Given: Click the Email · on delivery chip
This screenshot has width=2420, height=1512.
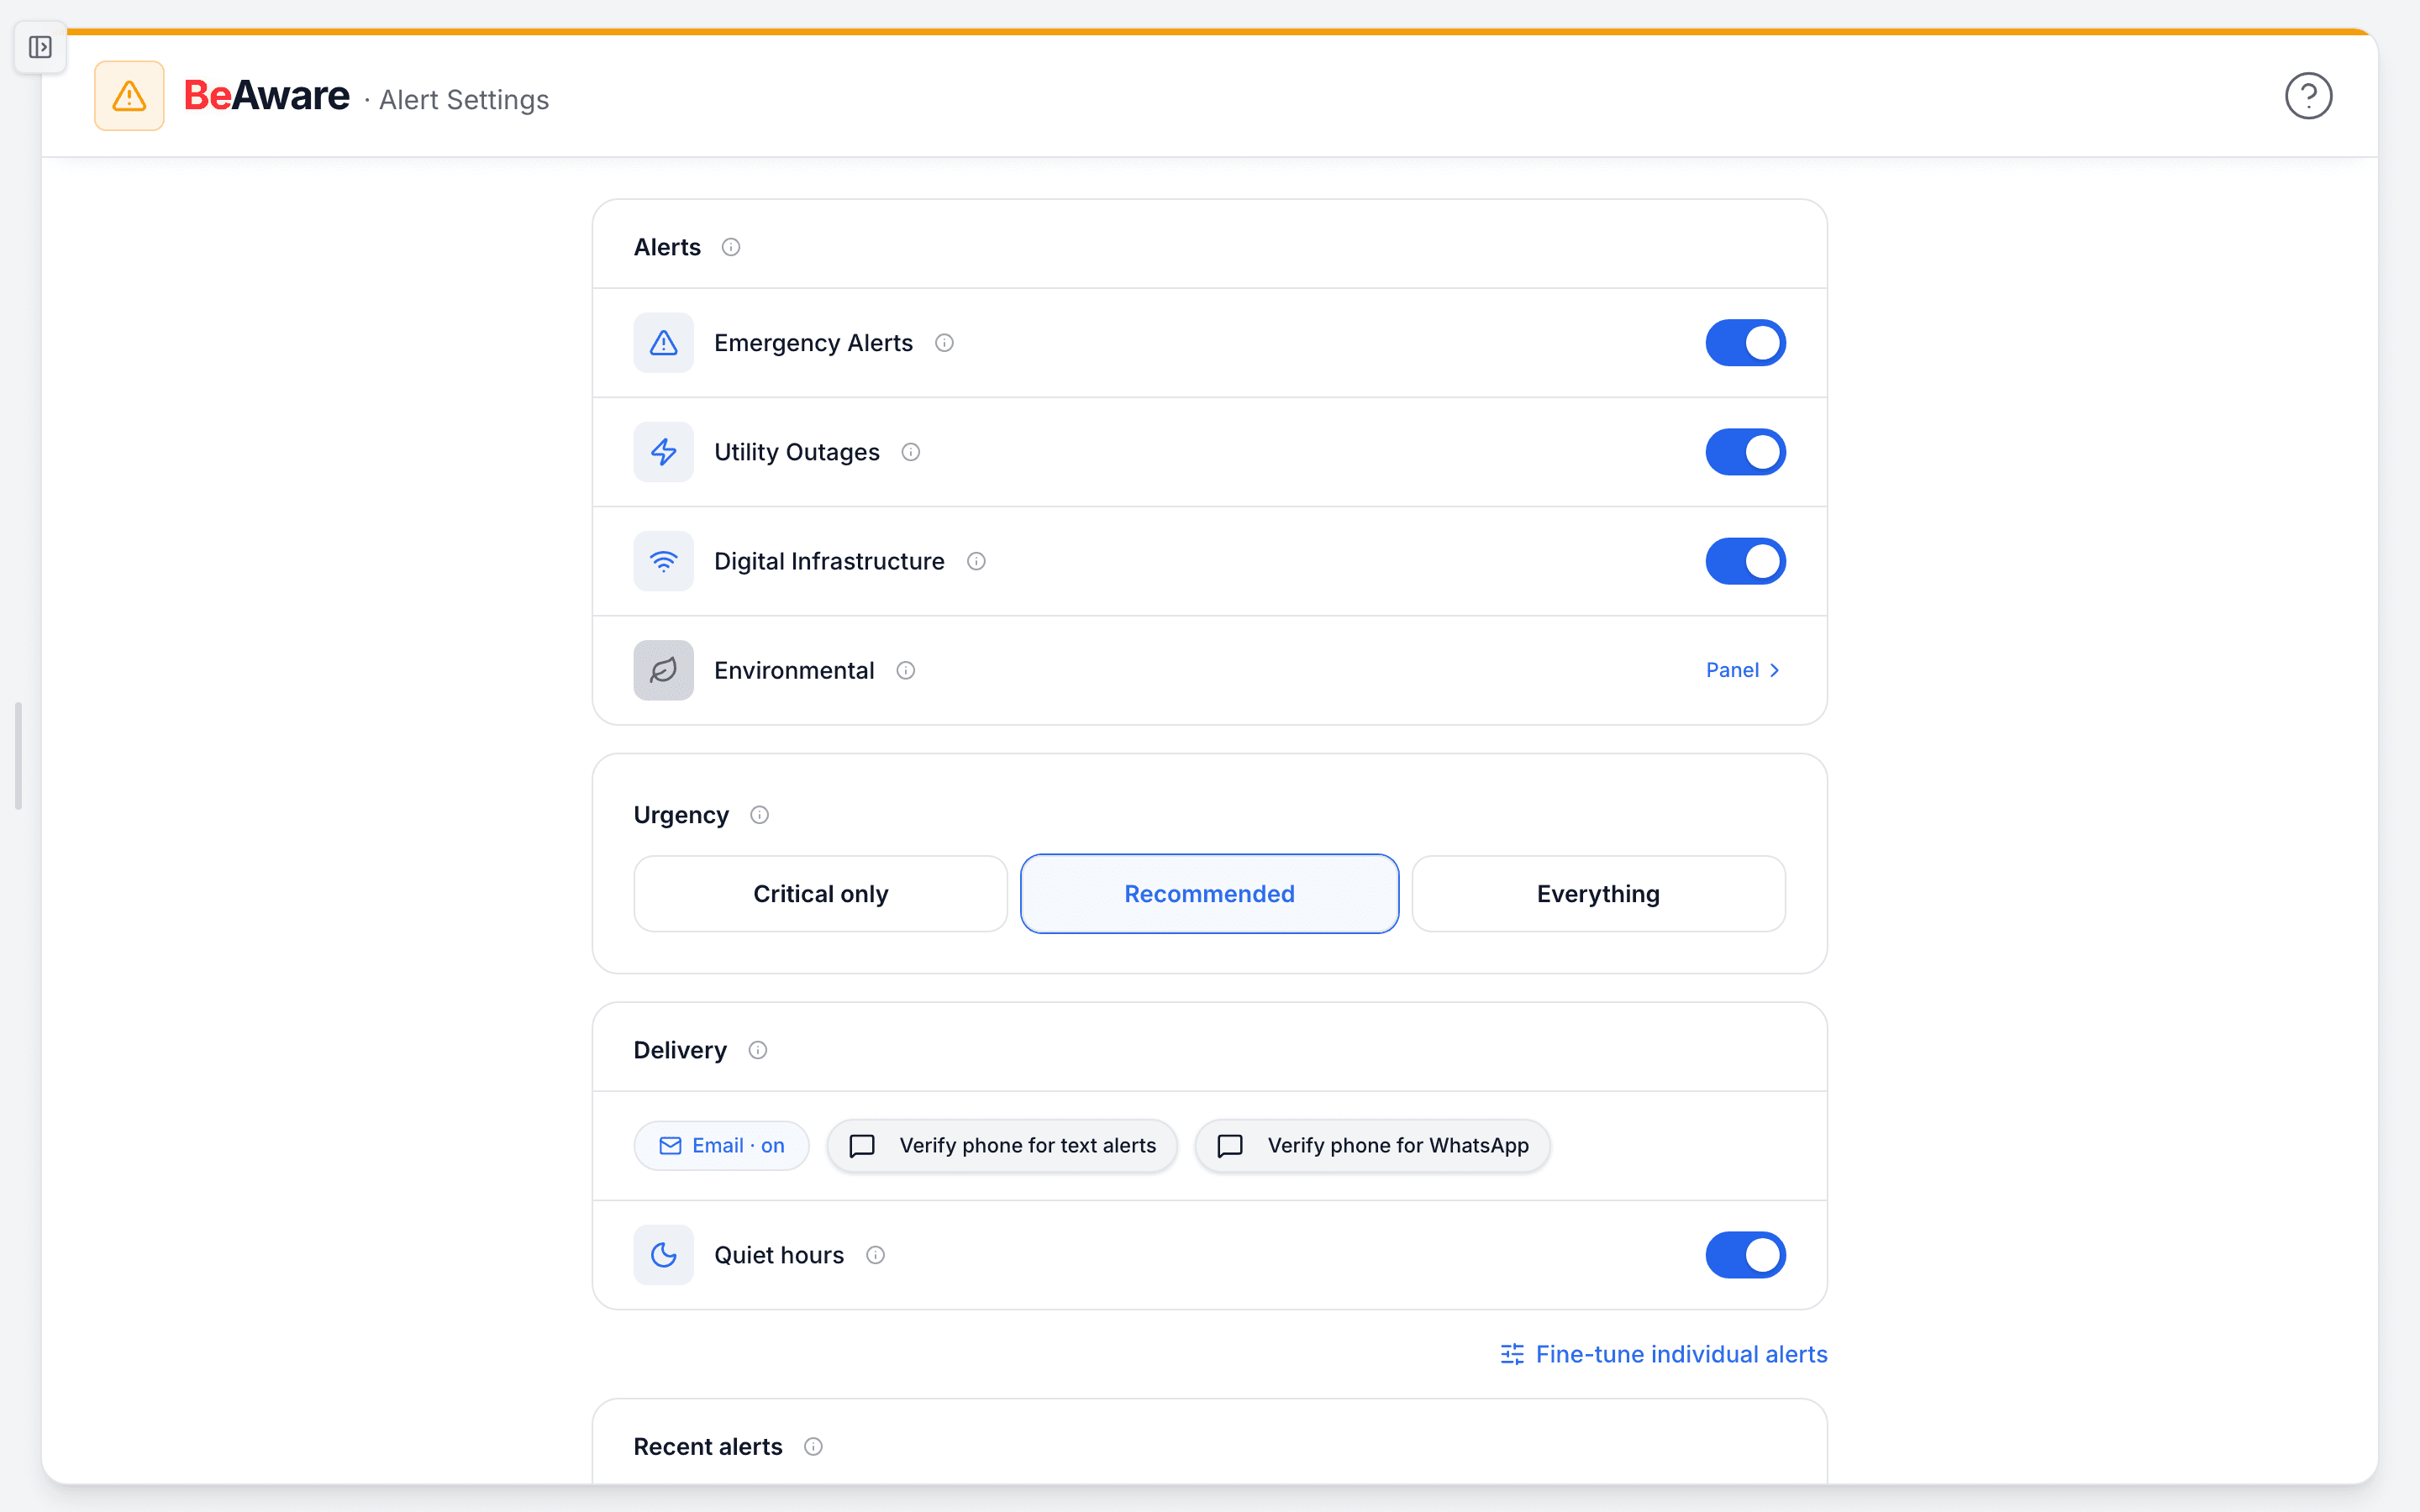Looking at the screenshot, I should click(x=722, y=1146).
